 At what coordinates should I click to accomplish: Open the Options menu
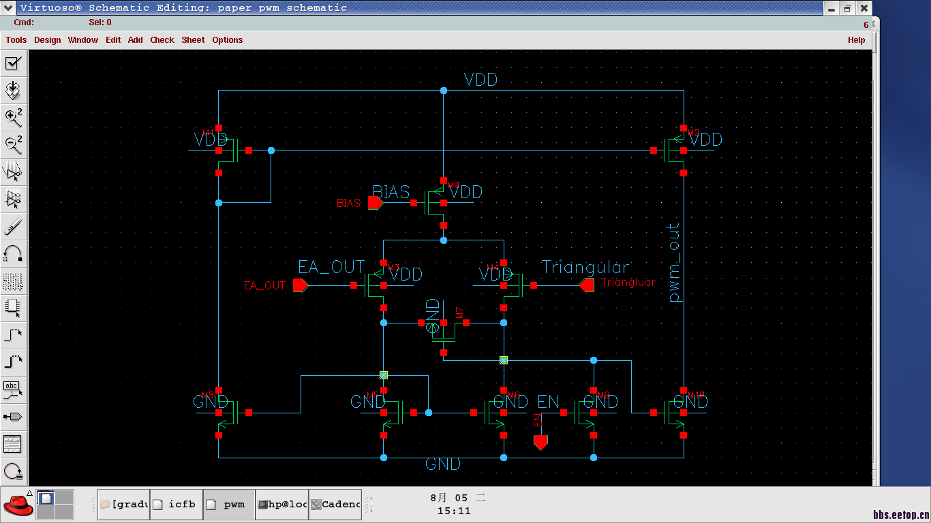[x=228, y=40]
